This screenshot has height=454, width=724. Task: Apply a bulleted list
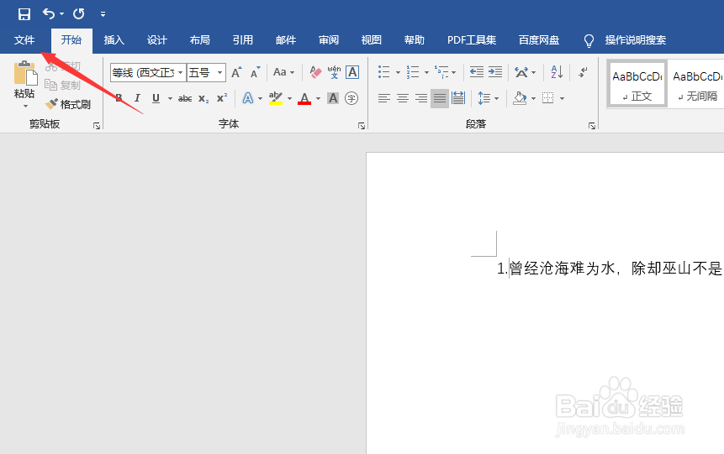[384, 72]
